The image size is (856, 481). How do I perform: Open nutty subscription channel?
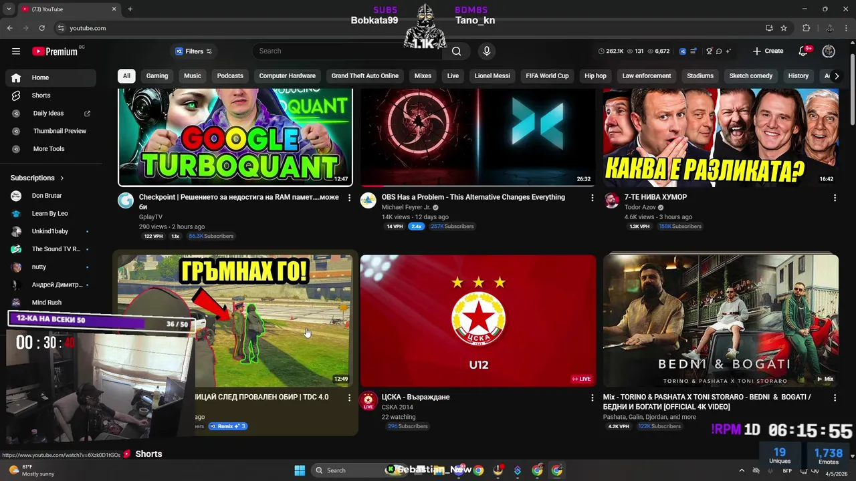51,267
